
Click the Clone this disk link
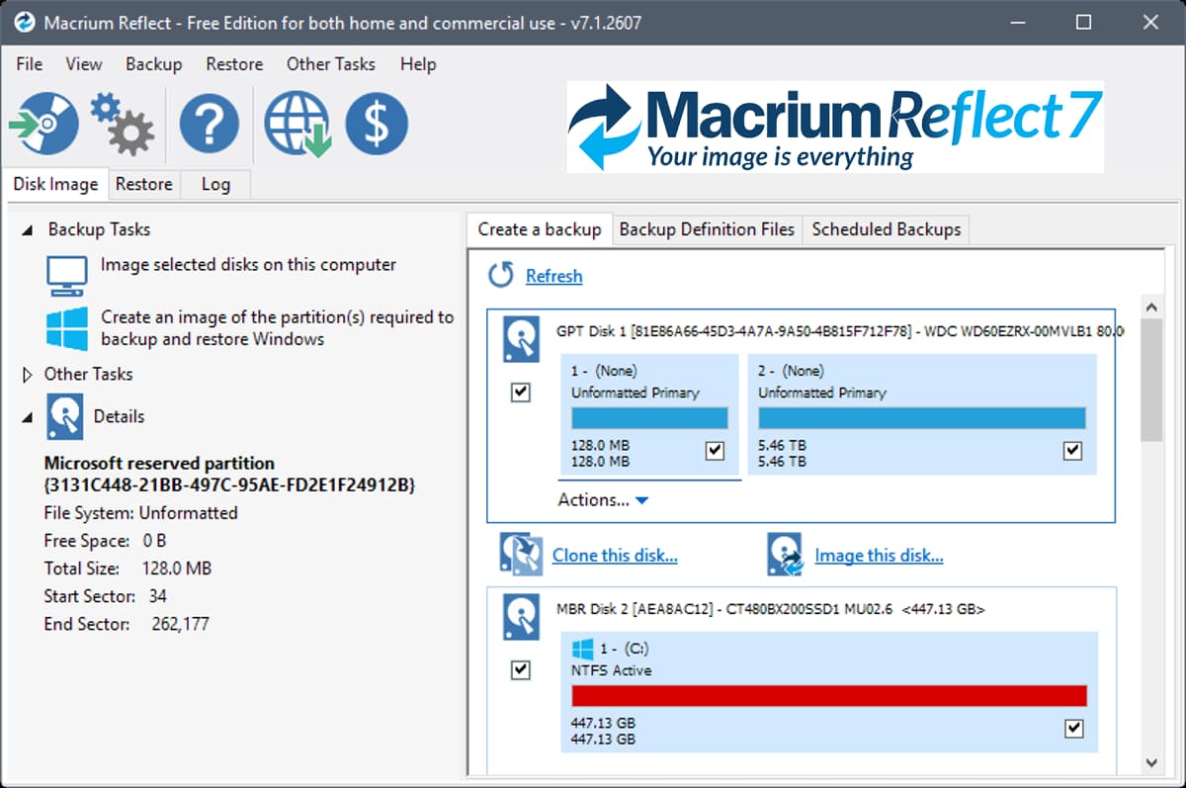[x=615, y=556]
